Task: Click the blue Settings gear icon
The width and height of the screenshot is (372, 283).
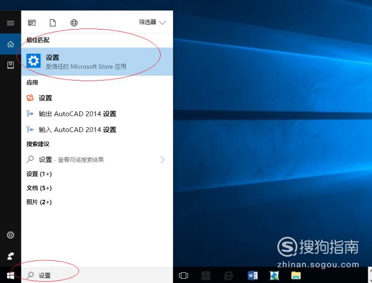Action: 33,61
